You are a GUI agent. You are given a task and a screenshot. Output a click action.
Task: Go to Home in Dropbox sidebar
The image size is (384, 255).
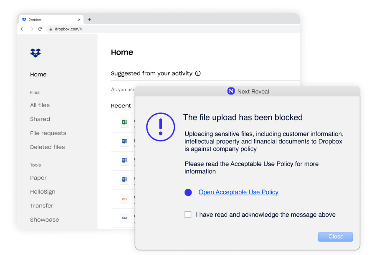[x=38, y=75]
